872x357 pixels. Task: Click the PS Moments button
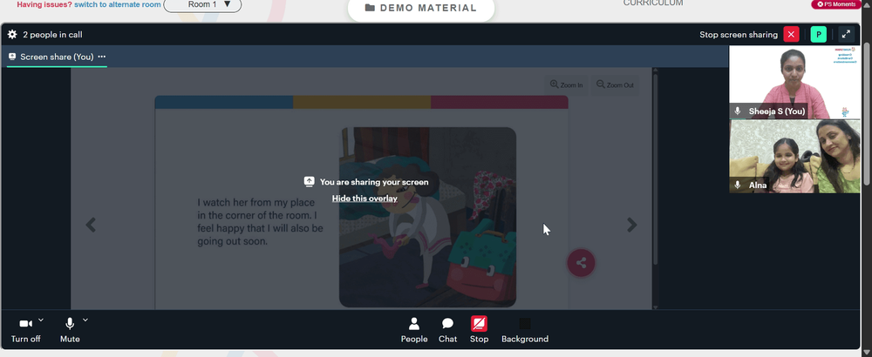(836, 4)
